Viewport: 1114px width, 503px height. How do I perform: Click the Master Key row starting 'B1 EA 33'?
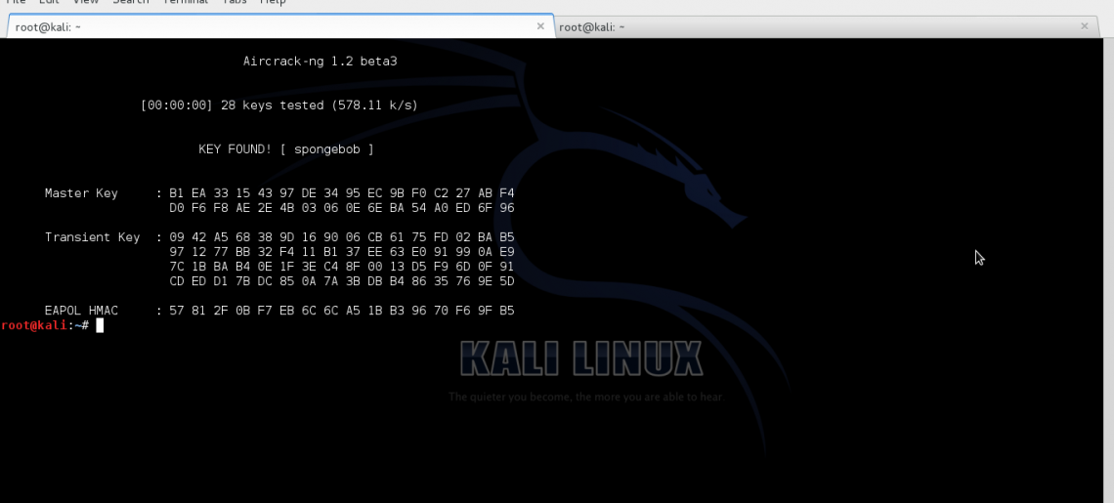click(342, 193)
